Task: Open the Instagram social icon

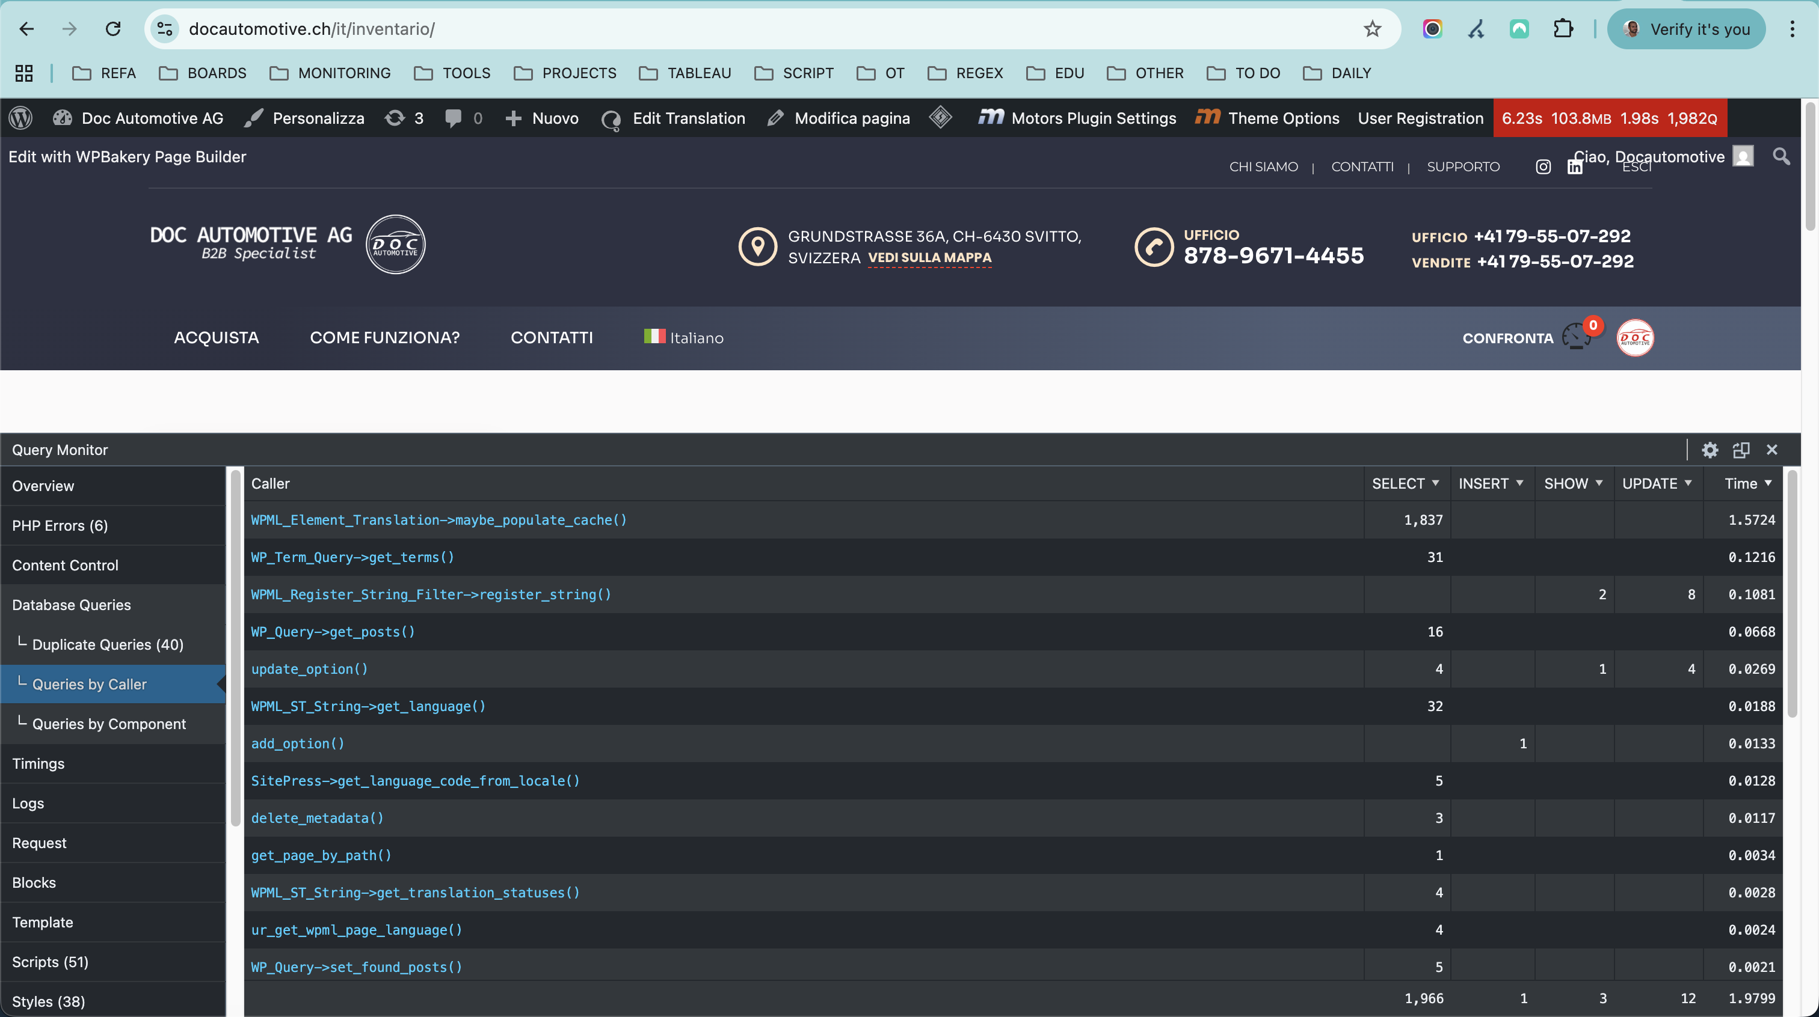Action: (x=1543, y=166)
